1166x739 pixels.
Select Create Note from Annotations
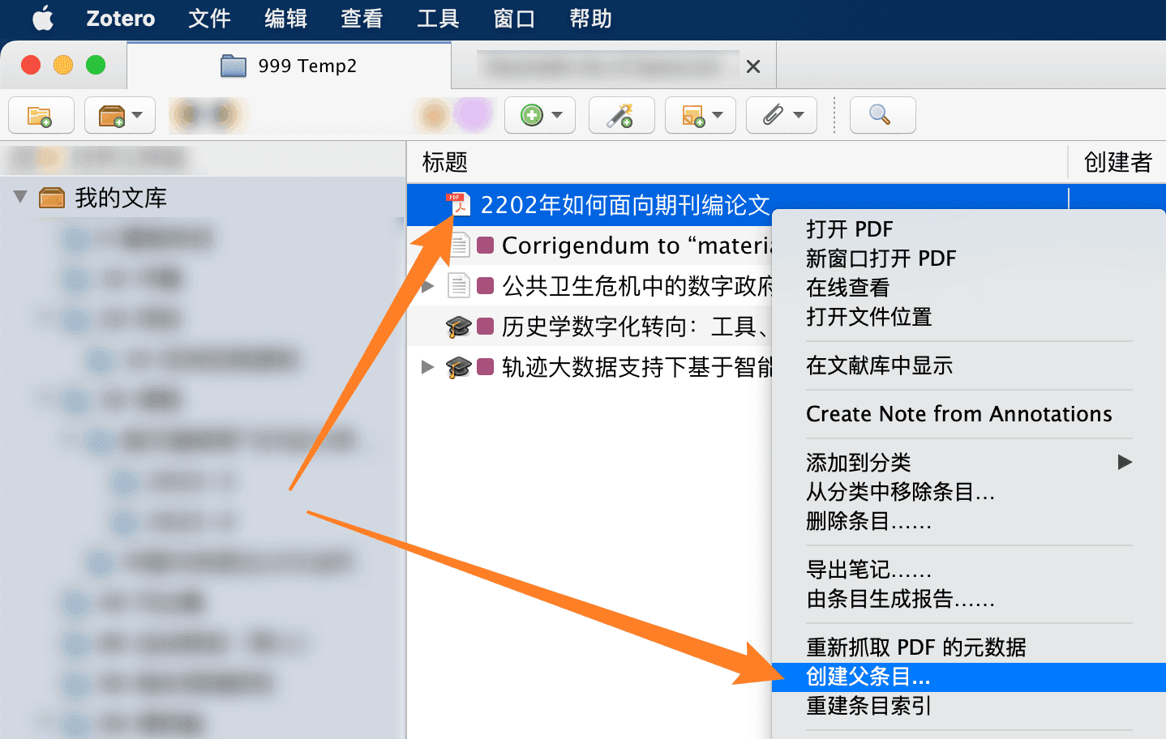point(958,414)
